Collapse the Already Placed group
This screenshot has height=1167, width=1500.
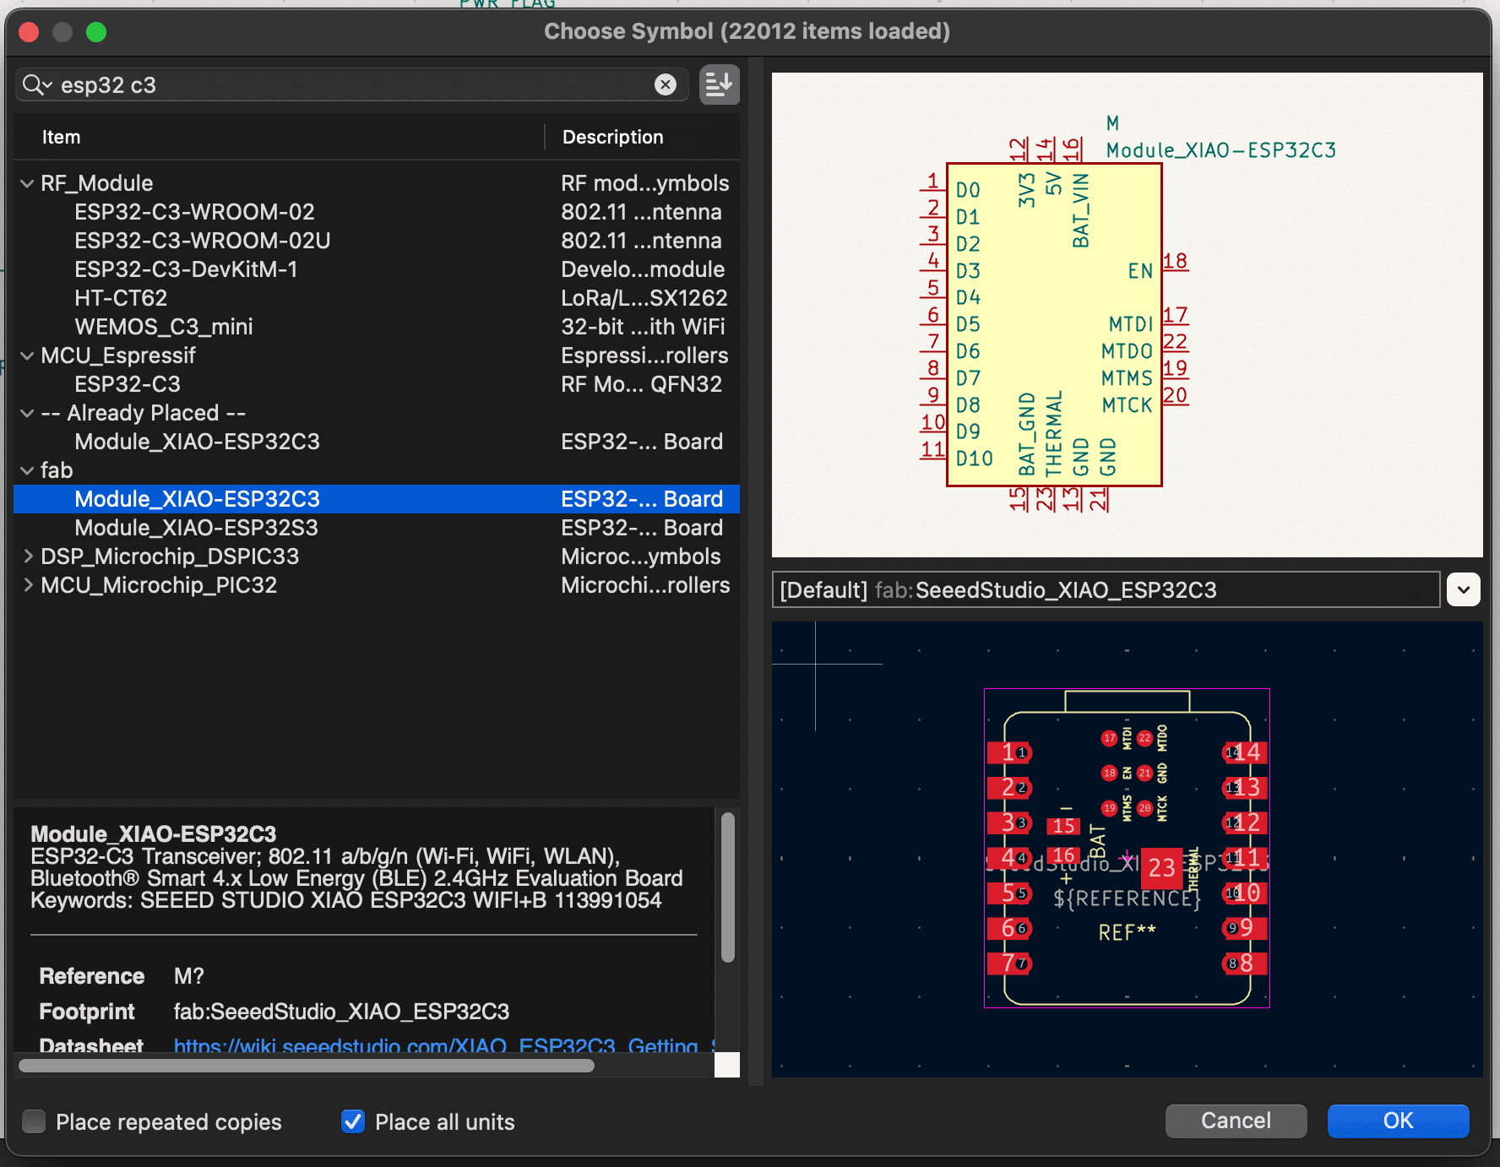click(28, 413)
